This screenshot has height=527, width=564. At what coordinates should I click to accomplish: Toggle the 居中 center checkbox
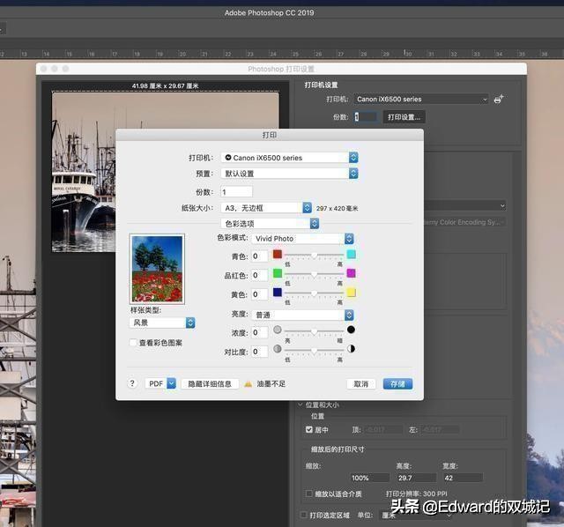pyautogui.click(x=309, y=429)
